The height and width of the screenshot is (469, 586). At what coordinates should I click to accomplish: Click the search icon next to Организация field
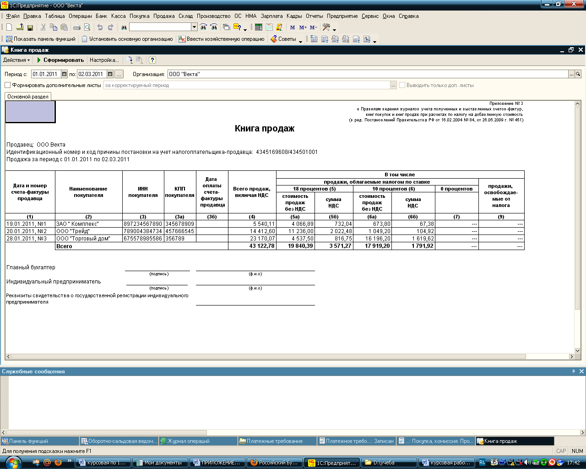(578, 74)
